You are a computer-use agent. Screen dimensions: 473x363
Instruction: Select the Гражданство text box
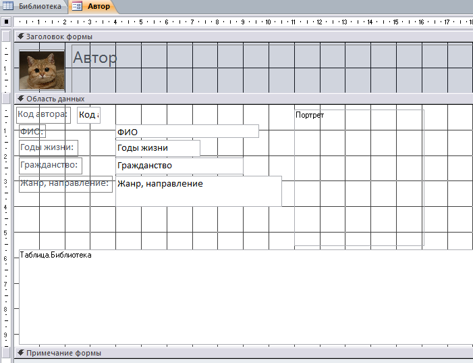pyautogui.click(x=179, y=166)
